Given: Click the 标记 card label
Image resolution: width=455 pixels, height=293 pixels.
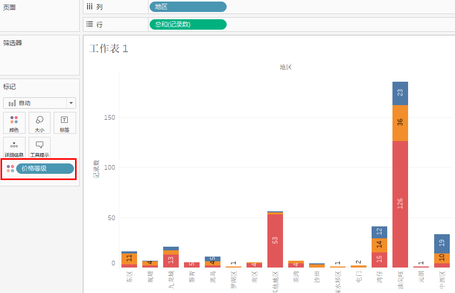Looking at the screenshot, I should click(x=9, y=87).
